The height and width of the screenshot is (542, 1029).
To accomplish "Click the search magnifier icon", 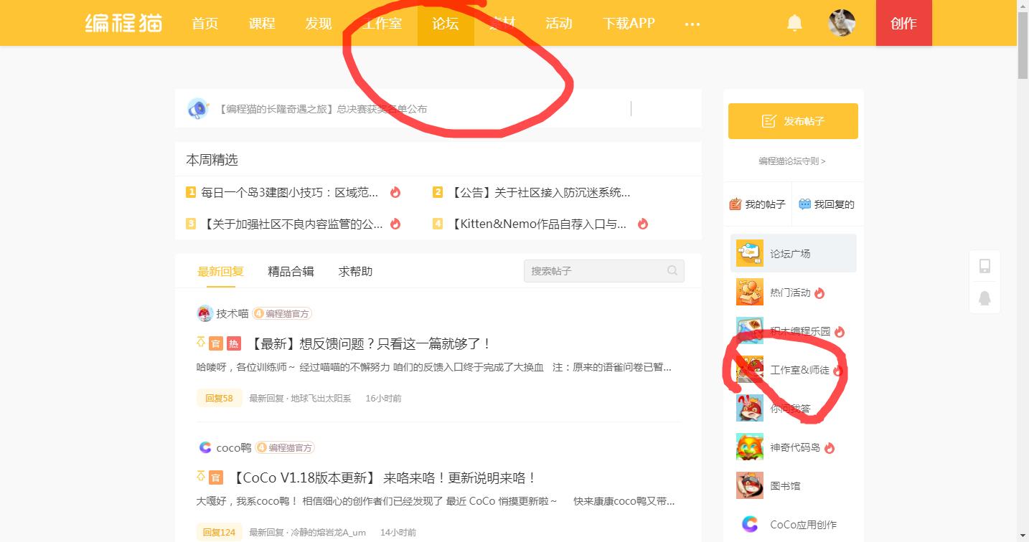I will (x=672, y=270).
